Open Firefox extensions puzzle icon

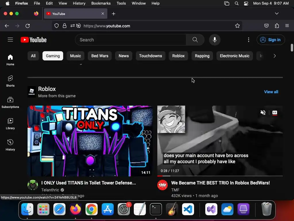277,26
